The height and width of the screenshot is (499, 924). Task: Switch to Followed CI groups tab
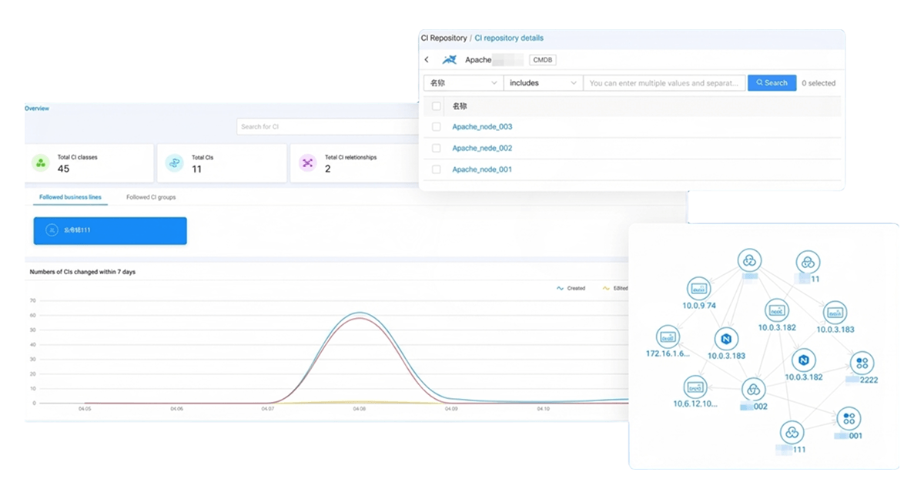[x=151, y=197]
